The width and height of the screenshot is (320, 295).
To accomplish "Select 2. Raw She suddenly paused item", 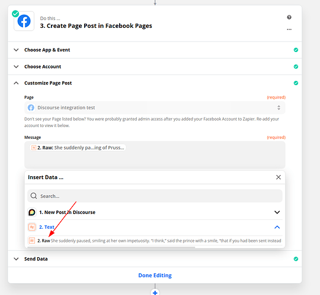I will [x=155, y=241].
